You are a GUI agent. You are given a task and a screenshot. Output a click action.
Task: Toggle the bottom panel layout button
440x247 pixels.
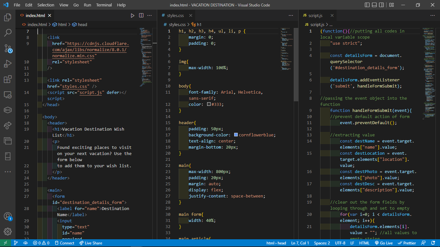375,5
